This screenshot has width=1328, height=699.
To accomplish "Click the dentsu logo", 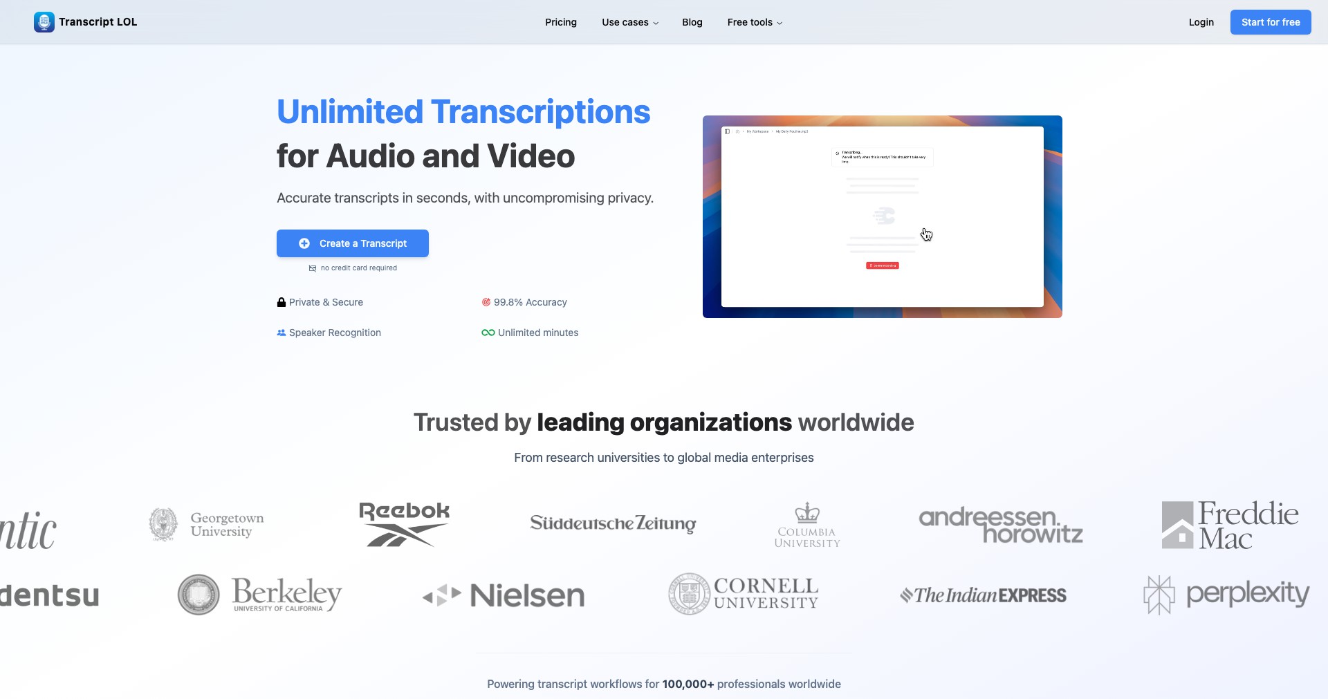I will 50,595.
